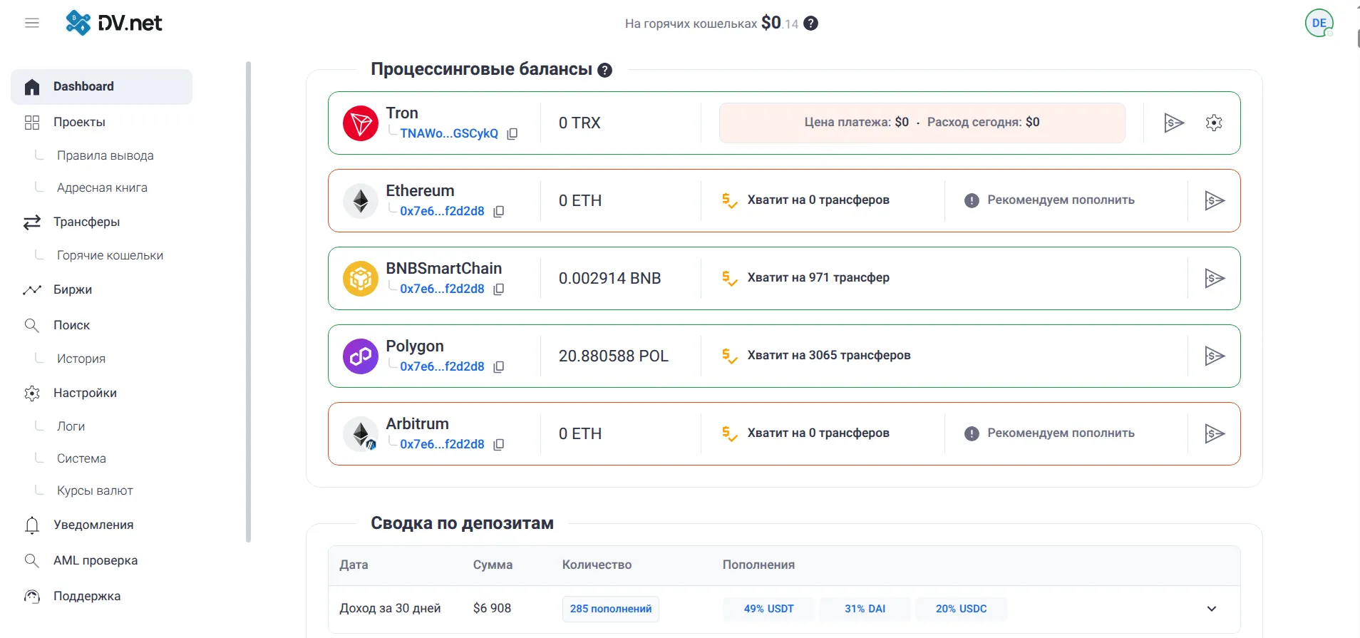Open Проекты in the sidebar
The height and width of the screenshot is (638, 1360).
pyautogui.click(x=79, y=122)
